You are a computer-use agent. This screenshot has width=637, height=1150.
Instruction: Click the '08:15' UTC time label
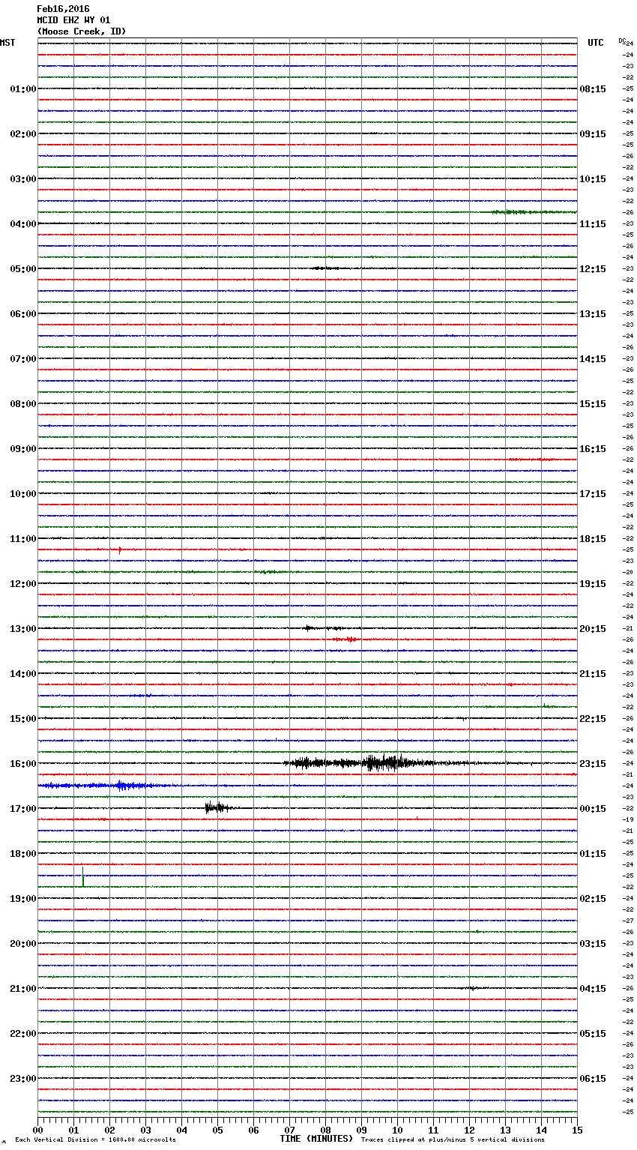click(x=593, y=89)
